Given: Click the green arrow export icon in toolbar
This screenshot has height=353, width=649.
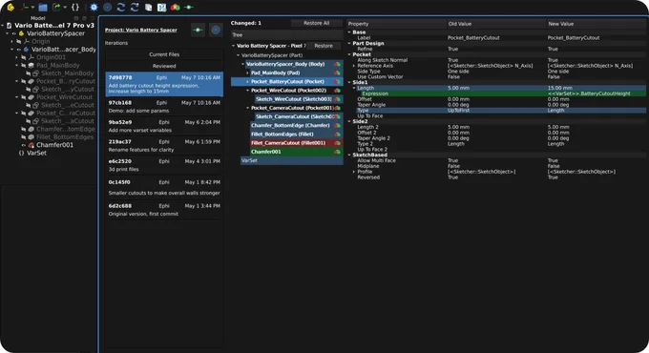Looking at the screenshot, I should click(56, 7).
